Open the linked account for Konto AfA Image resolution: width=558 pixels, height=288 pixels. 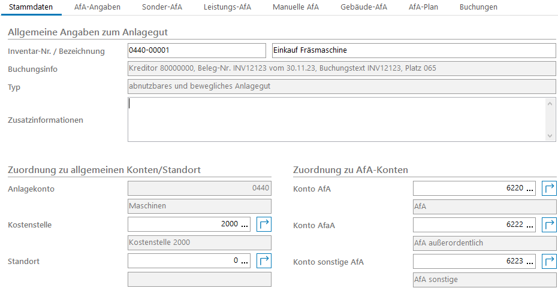pos(550,189)
